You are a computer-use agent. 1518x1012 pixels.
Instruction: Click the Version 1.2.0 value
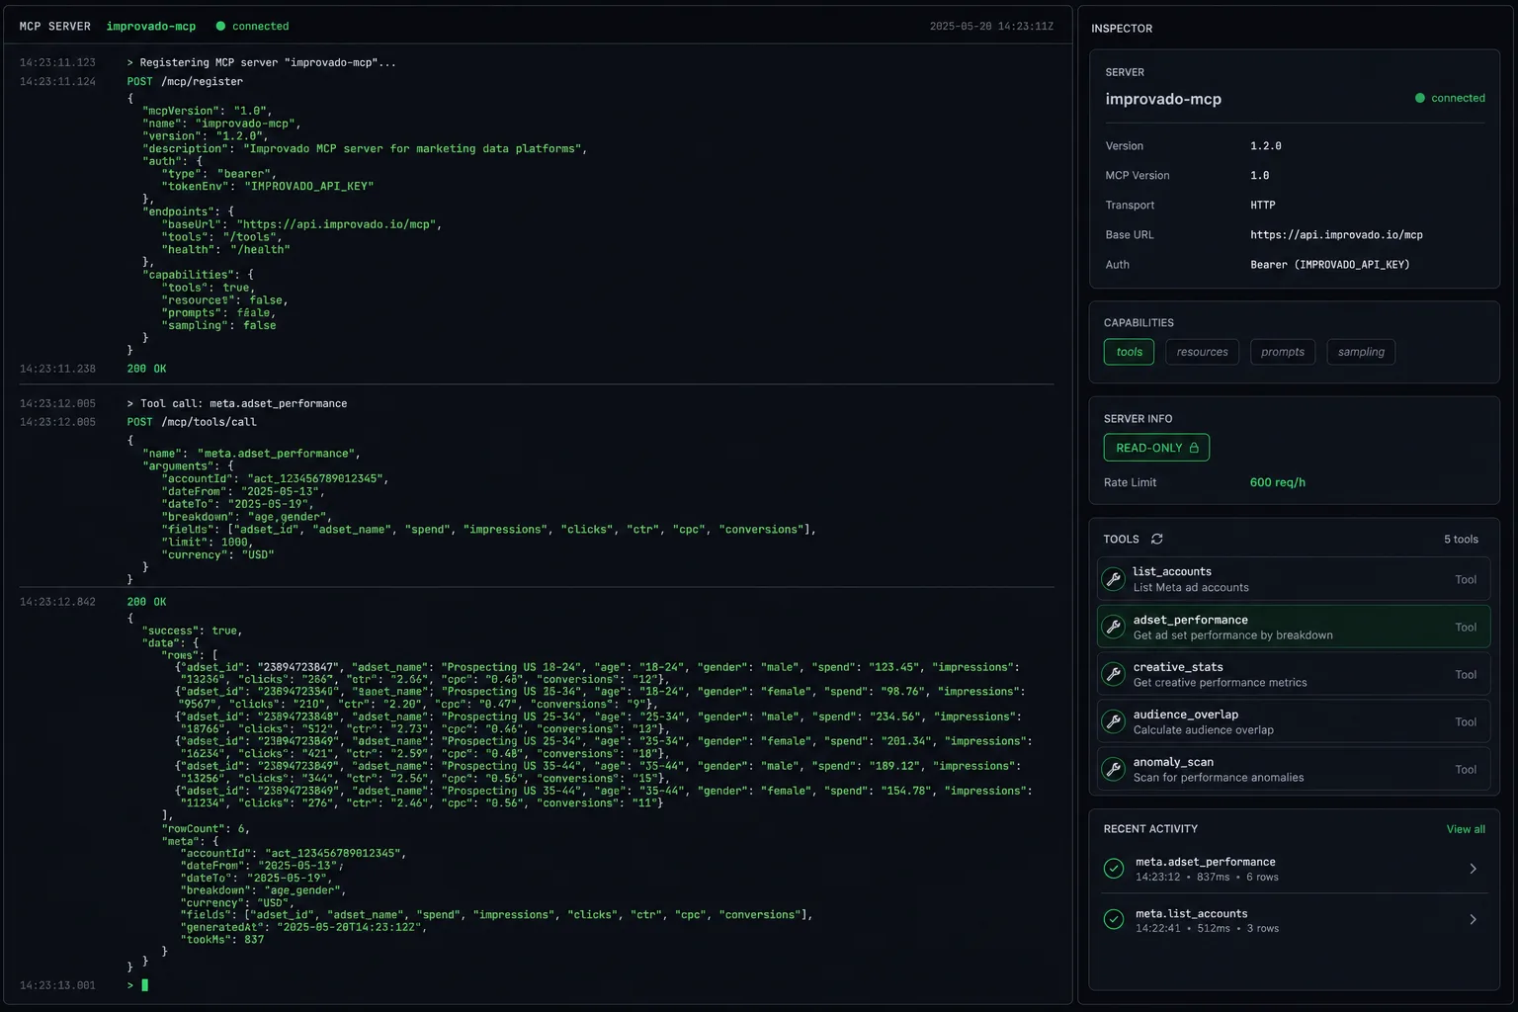tap(1266, 146)
